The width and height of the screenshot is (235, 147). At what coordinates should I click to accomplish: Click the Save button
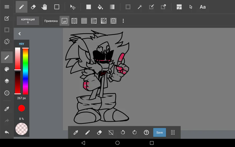(160, 132)
